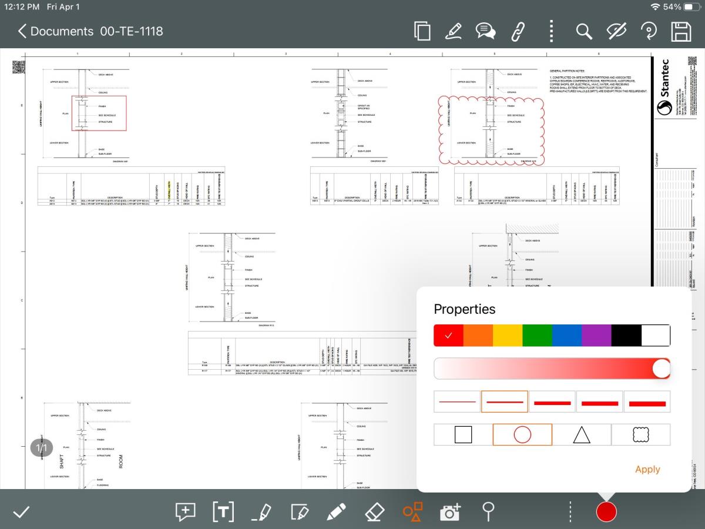Viewport: 705px width, 529px height.
Task: Pick the blue color swatch
Action: point(567,335)
